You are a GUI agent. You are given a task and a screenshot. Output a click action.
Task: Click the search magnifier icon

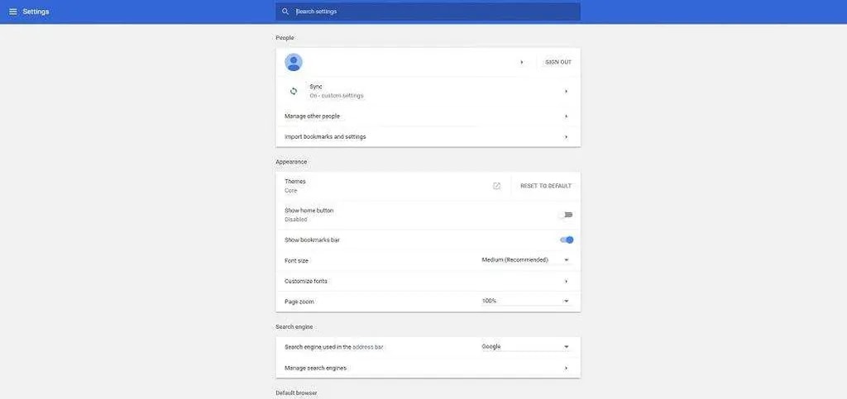(x=285, y=12)
